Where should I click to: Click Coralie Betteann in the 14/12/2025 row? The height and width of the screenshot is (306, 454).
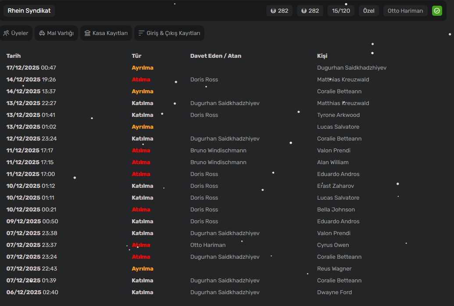coord(340,91)
